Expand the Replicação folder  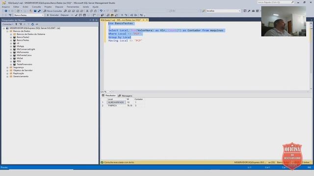pos(7,73)
